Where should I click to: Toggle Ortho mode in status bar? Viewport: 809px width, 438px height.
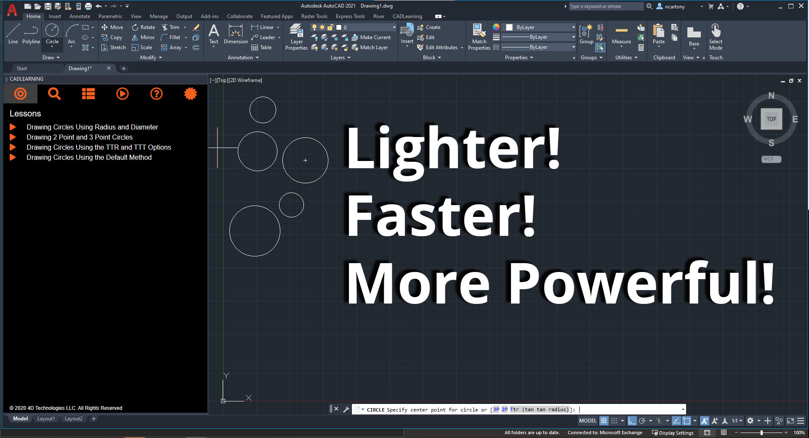(x=632, y=421)
